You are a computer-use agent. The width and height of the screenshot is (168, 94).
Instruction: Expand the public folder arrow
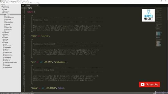click(x=2, y=34)
